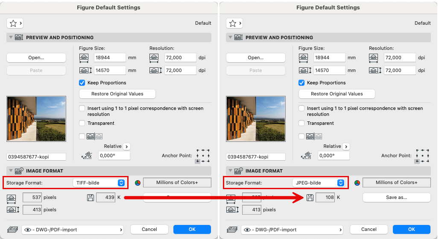439x239 pixels.
Task: Open DWG-/PDF-import layer selector in the right dialog
Action: [292, 230]
